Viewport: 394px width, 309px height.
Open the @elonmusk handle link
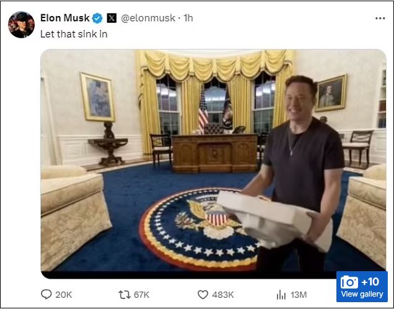click(148, 18)
